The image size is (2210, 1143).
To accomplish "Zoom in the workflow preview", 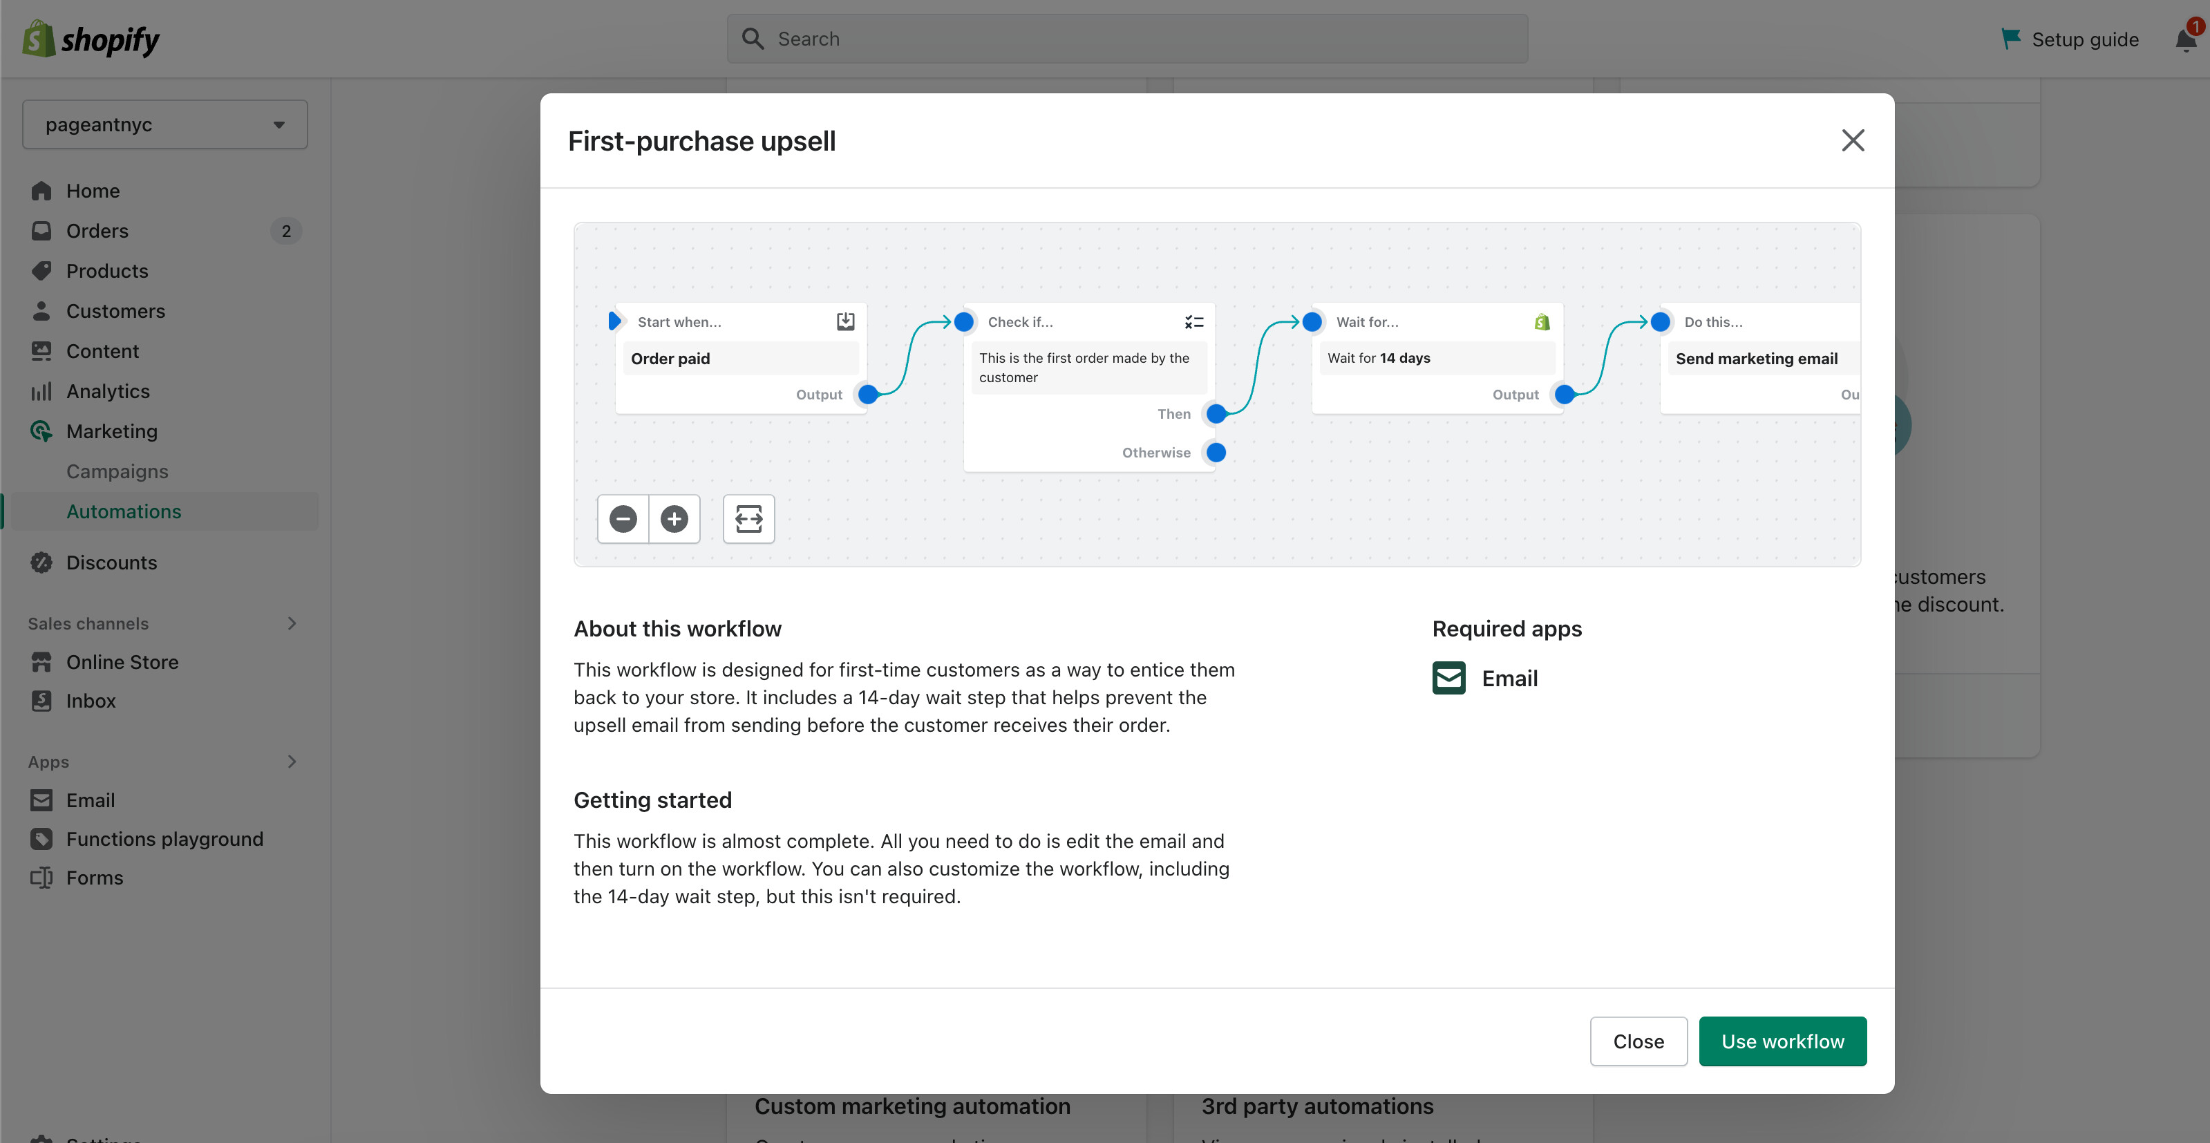I will 674,518.
